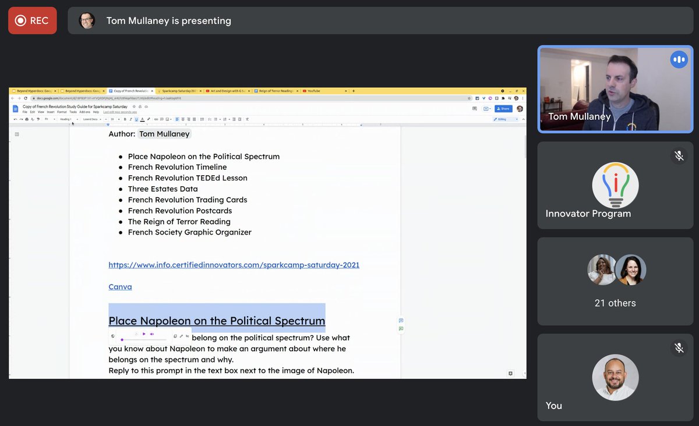Click the redo icon in Docs toolbar

(21, 119)
